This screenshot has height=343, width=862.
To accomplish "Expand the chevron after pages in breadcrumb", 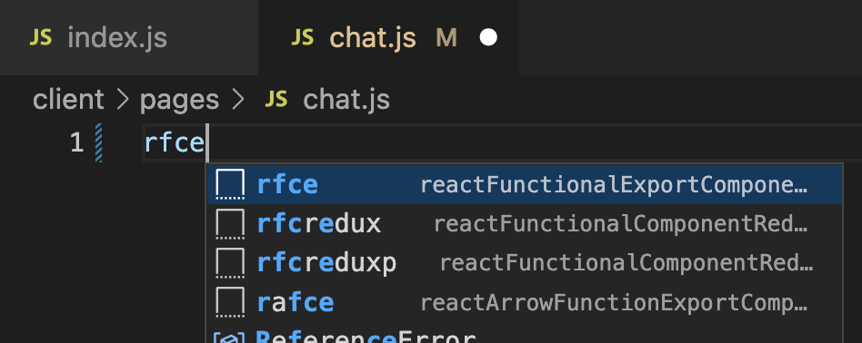I will [237, 100].
